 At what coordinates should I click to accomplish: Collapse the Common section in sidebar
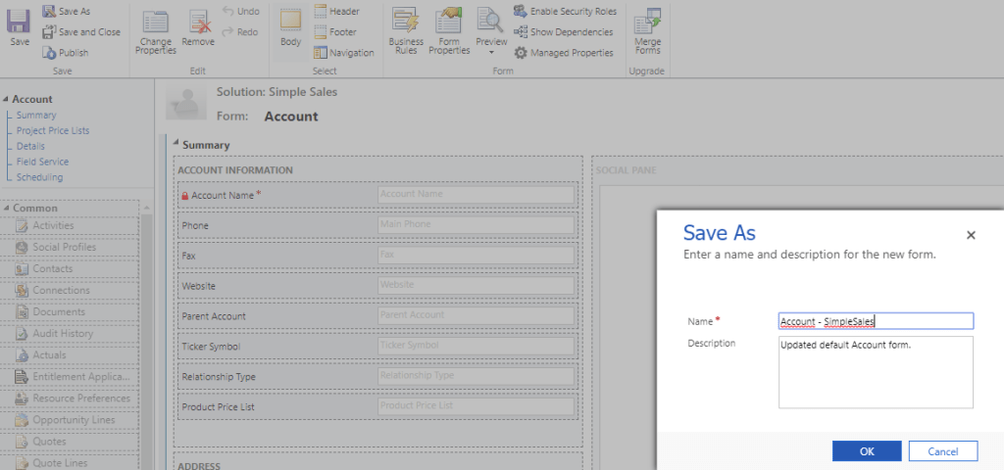tap(6, 208)
